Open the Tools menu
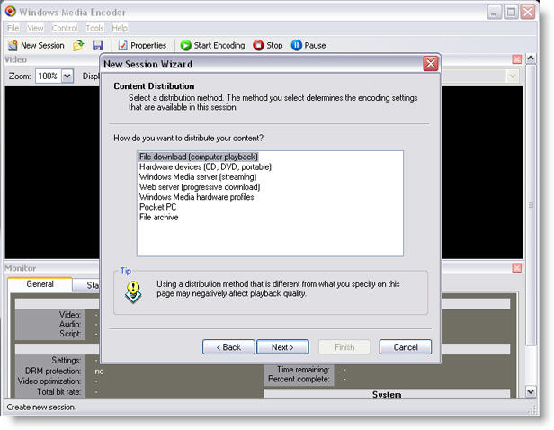Image resolution: width=554 pixels, height=430 pixels. (94, 28)
